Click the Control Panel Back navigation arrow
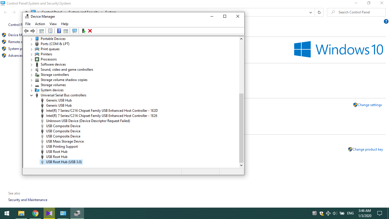389x219 pixels. (x=5, y=12)
